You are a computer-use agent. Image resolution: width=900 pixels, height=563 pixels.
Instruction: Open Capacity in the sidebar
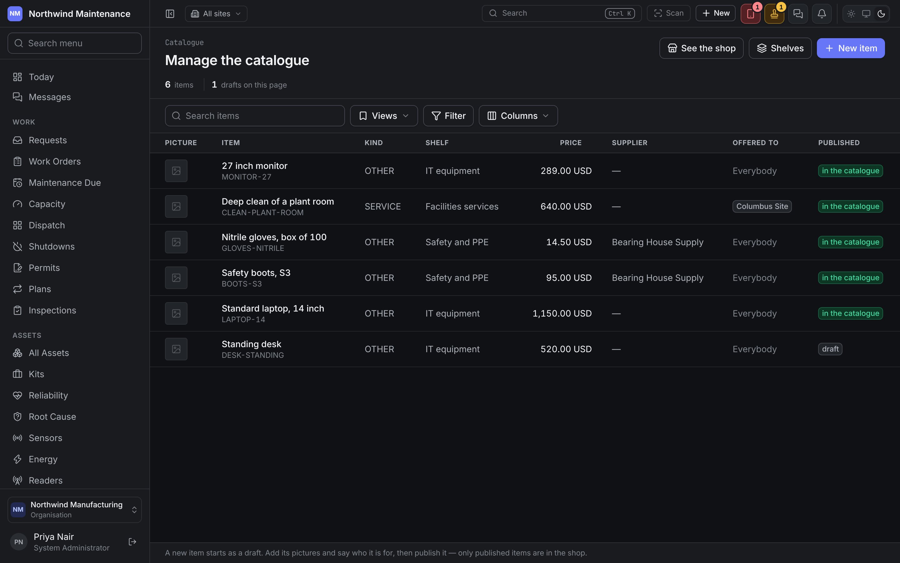[x=74, y=204]
